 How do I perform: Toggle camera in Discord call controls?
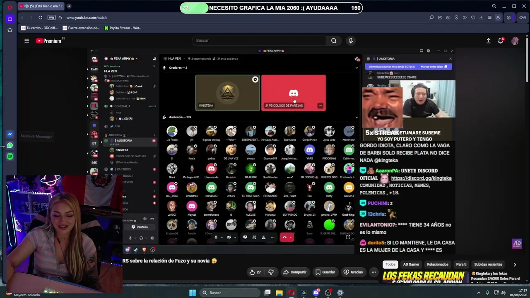(x=229, y=237)
